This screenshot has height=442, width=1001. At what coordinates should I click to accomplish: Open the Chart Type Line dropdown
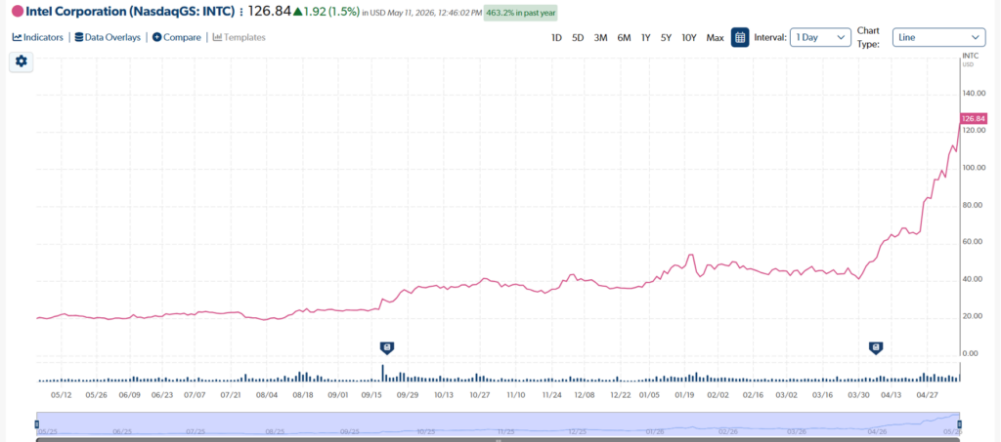click(x=939, y=38)
